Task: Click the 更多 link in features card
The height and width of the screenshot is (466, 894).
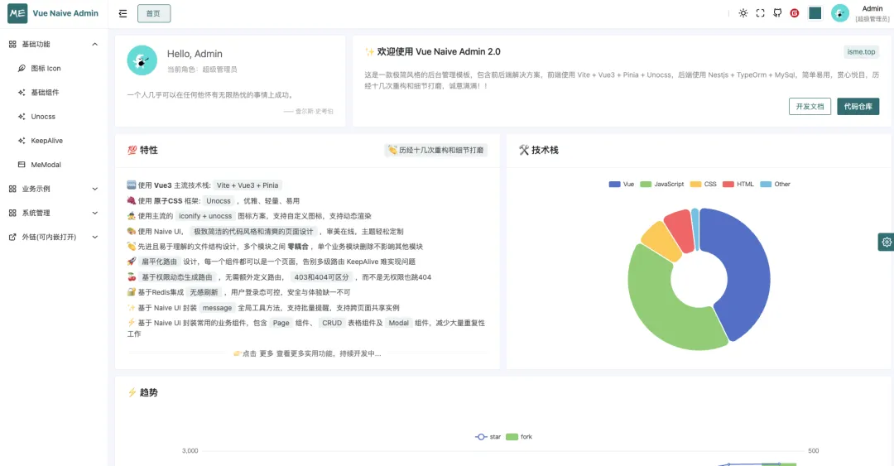Action: pos(267,353)
